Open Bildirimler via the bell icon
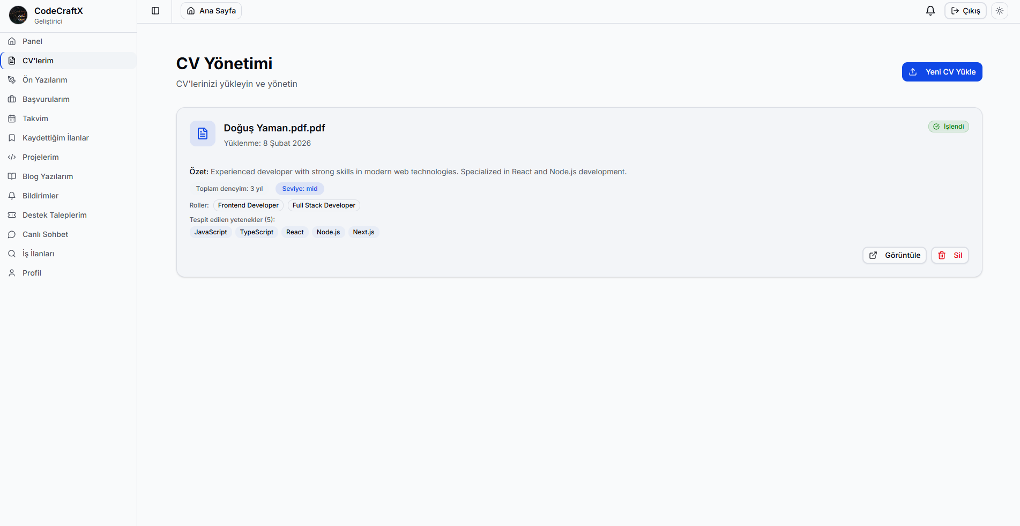 [x=12, y=195]
